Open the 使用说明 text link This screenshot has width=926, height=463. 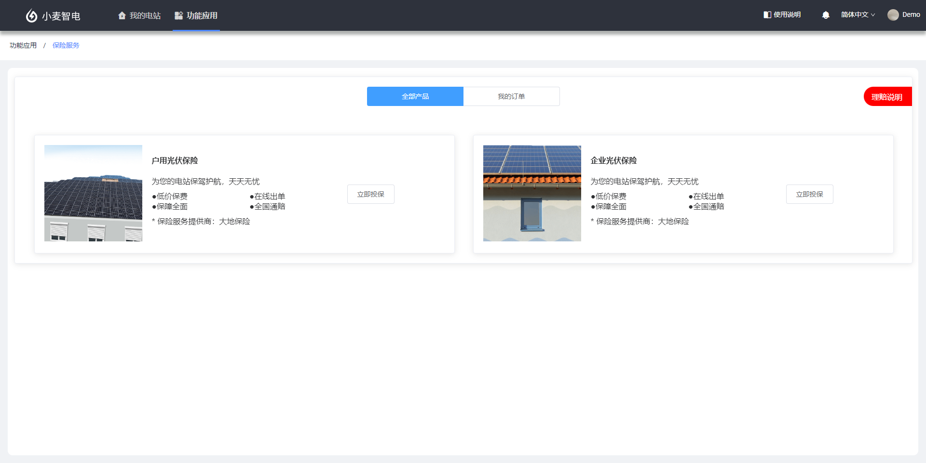787,15
